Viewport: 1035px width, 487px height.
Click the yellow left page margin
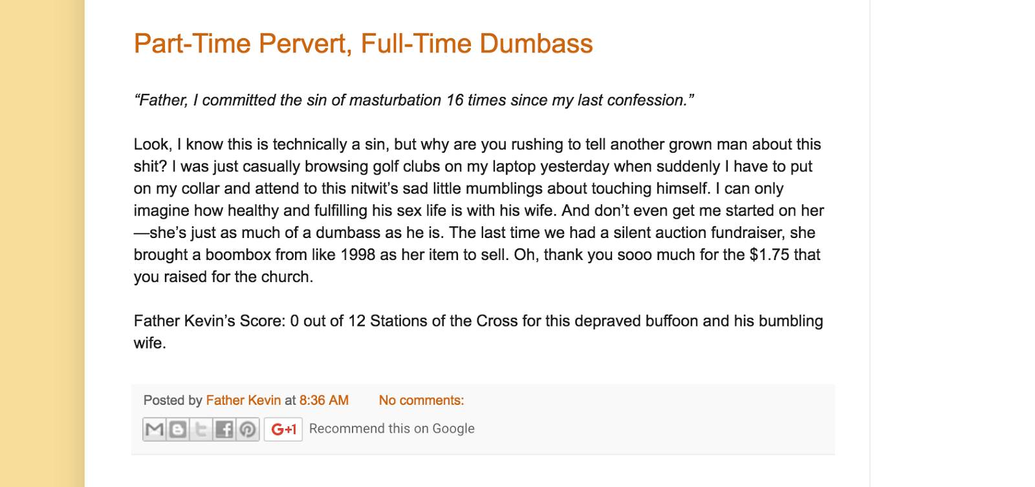[x=42, y=243]
